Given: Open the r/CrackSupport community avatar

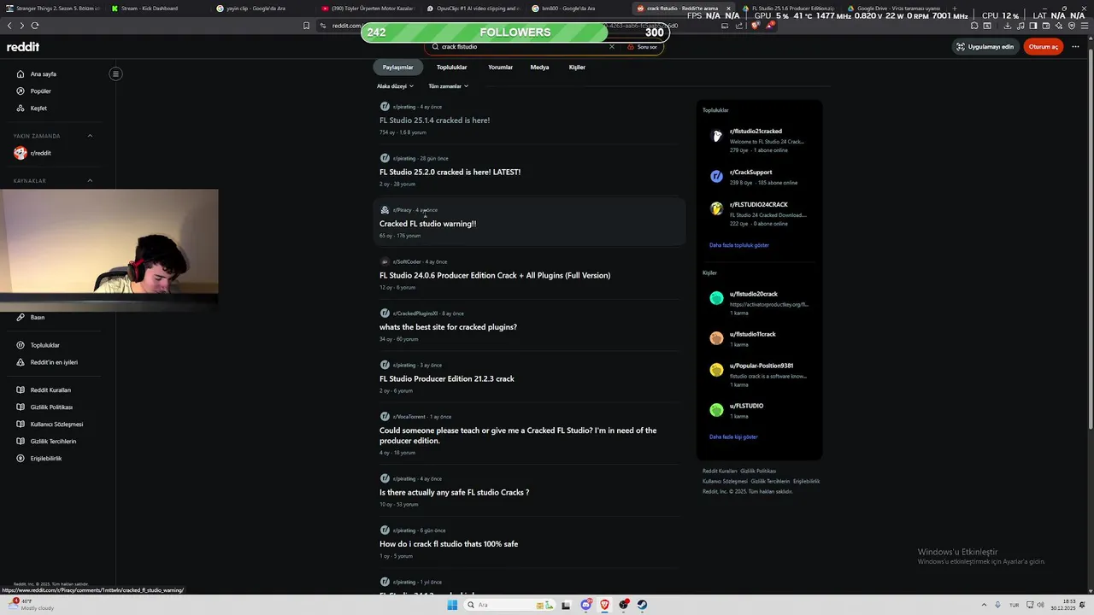Looking at the screenshot, I should [716, 177].
